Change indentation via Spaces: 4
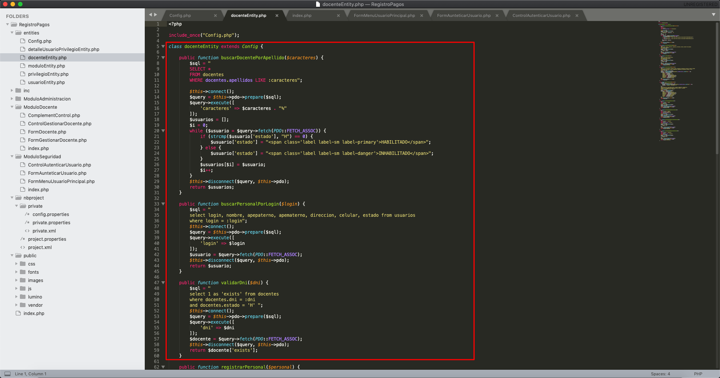This screenshot has width=720, height=378. [660, 374]
